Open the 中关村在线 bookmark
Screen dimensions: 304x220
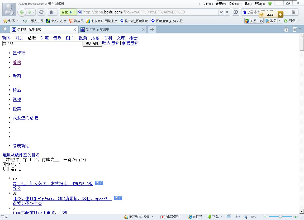(56, 21)
